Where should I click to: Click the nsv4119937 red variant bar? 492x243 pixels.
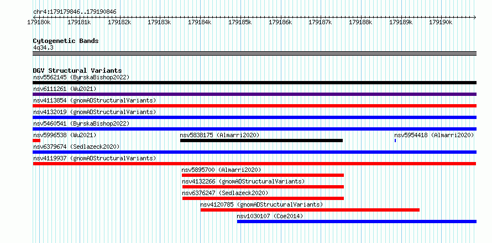tap(254, 164)
